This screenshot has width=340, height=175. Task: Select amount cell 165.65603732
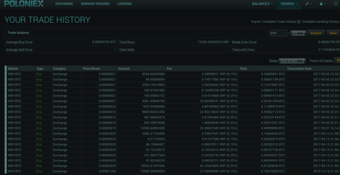coord(154,95)
